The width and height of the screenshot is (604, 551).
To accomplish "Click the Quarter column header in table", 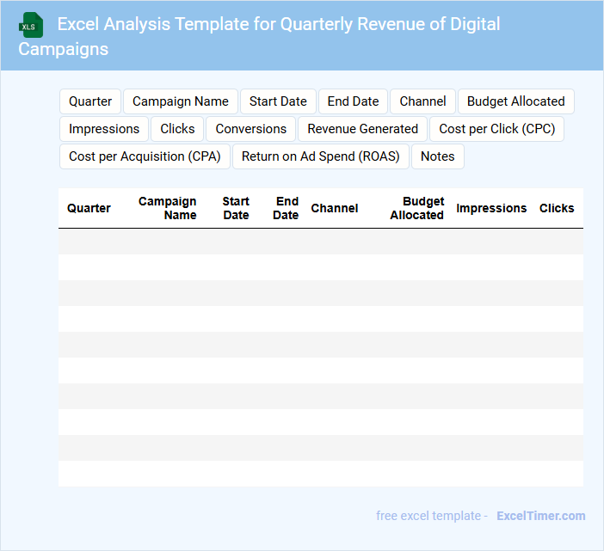I will pyautogui.click(x=89, y=208).
